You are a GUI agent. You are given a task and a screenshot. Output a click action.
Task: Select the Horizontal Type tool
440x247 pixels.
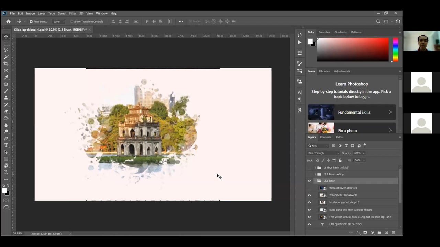tap(6, 145)
